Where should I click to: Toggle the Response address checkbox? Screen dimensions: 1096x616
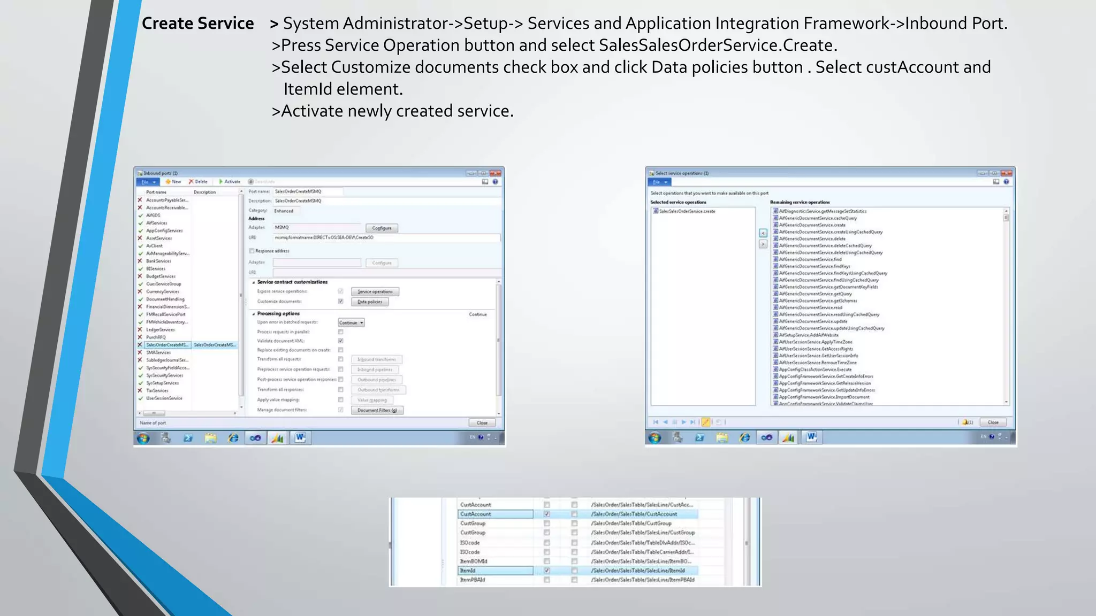[252, 251]
